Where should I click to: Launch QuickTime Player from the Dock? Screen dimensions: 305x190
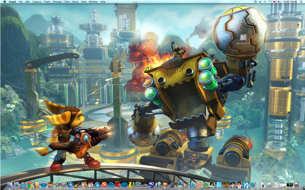coord(111,185)
